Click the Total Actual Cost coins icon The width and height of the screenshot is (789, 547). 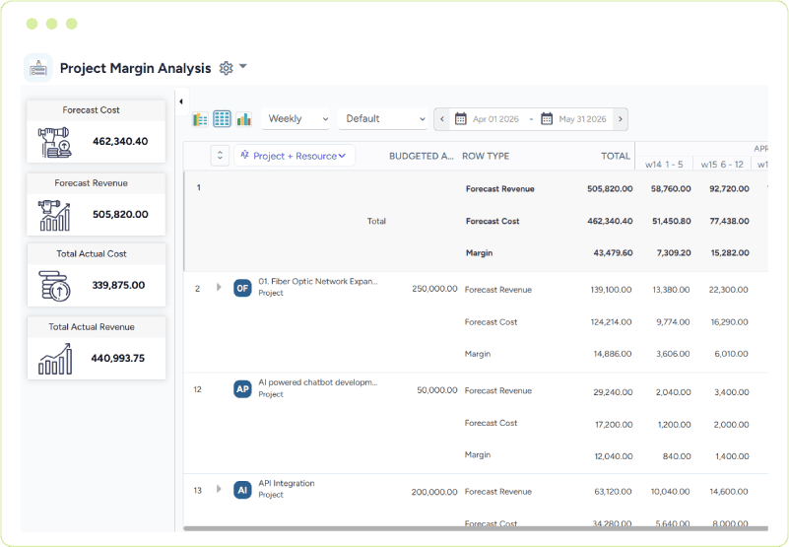[54, 286]
